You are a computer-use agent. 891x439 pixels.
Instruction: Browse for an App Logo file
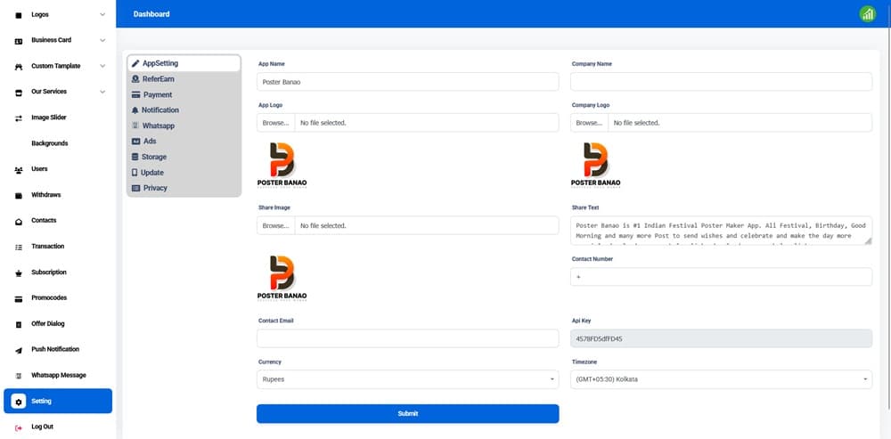coord(275,123)
